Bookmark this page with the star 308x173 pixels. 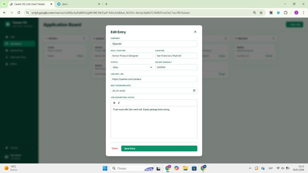(261, 13)
